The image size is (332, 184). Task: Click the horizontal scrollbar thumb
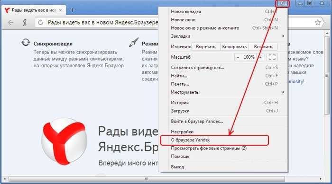[x=147, y=179]
